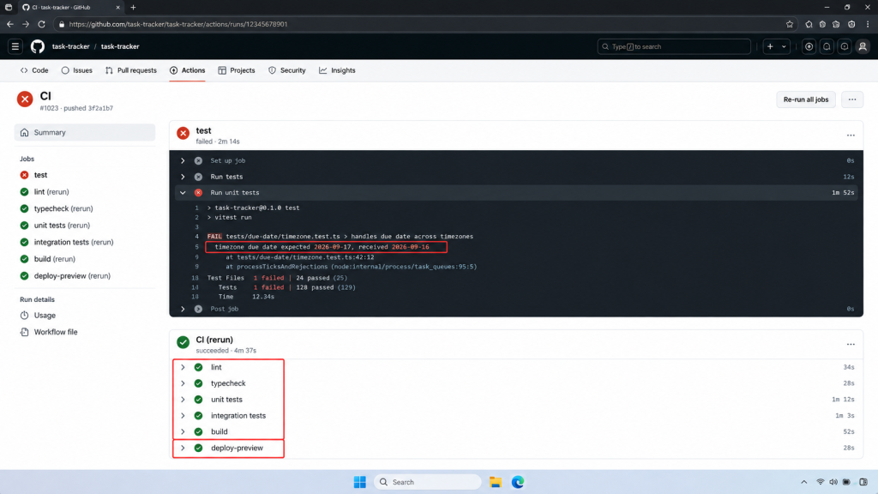Click the bookmark star in address bar
The image size is (878, 494).
(x=790, y=24)
